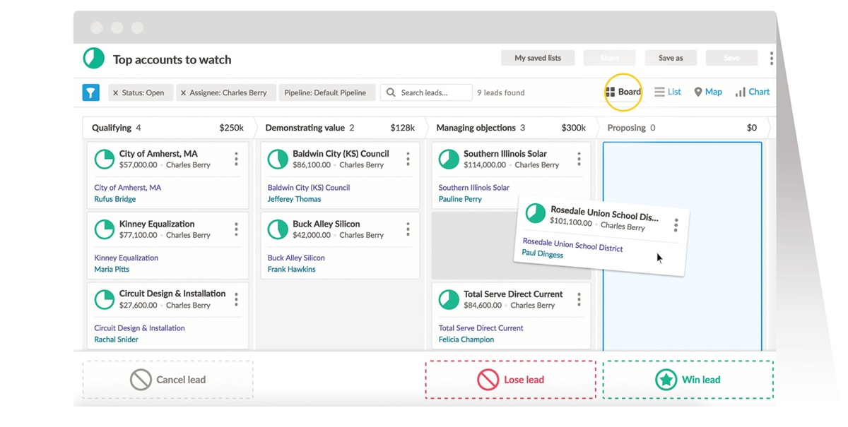Screen dimensions: 848x427
Task: Switch to the Map view
Action: point(707,92)
